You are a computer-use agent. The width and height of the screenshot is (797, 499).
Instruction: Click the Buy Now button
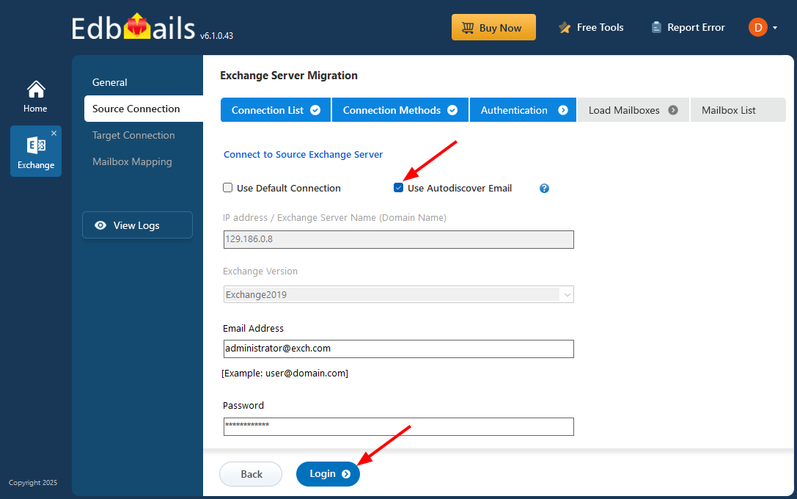(493, 28)
